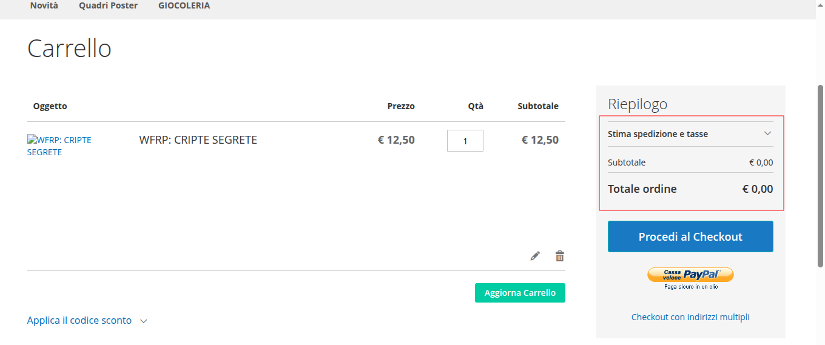Open the WFRP: CRIPTE SEGRETE product title
Screen dimensions: 825x345
[198, 140]
